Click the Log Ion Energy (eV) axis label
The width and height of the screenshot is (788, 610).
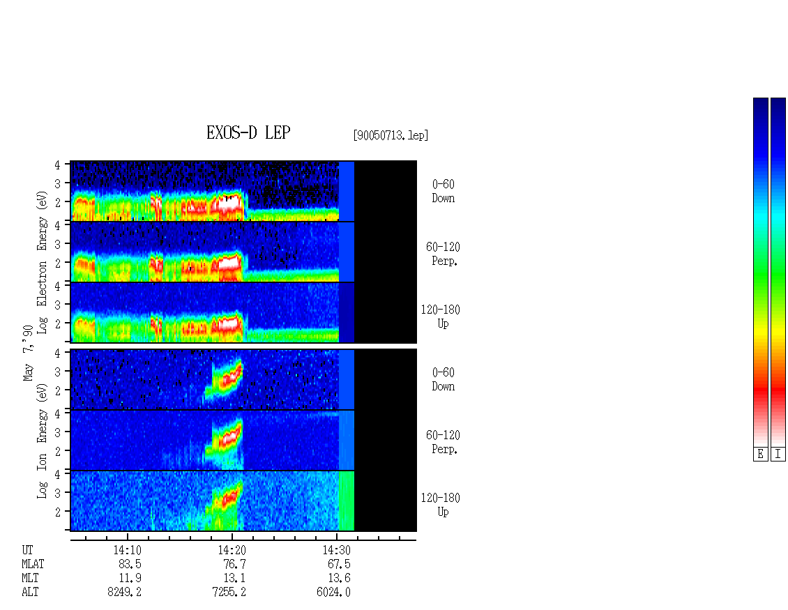coord(42,441)
